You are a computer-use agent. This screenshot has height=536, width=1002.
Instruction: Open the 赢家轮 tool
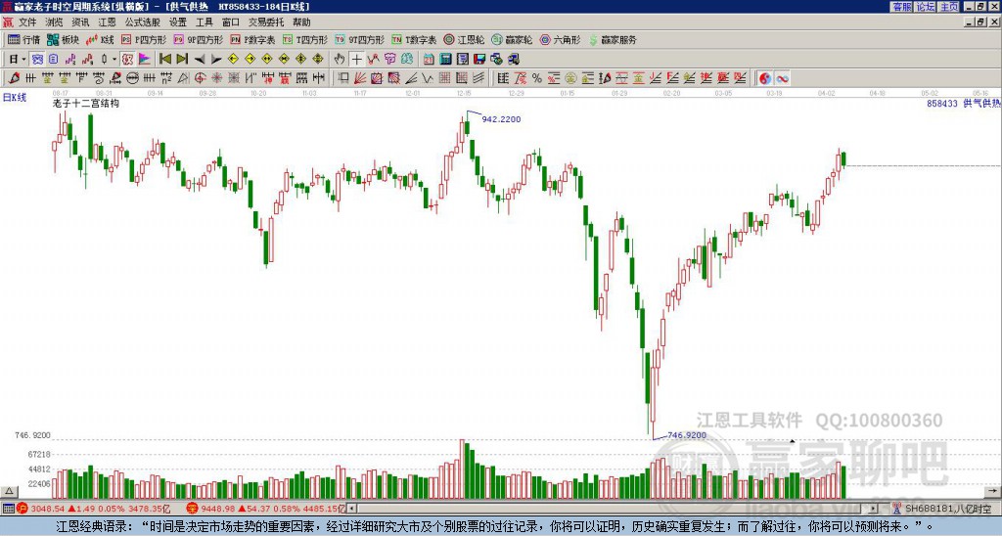[x=511, y=39]
